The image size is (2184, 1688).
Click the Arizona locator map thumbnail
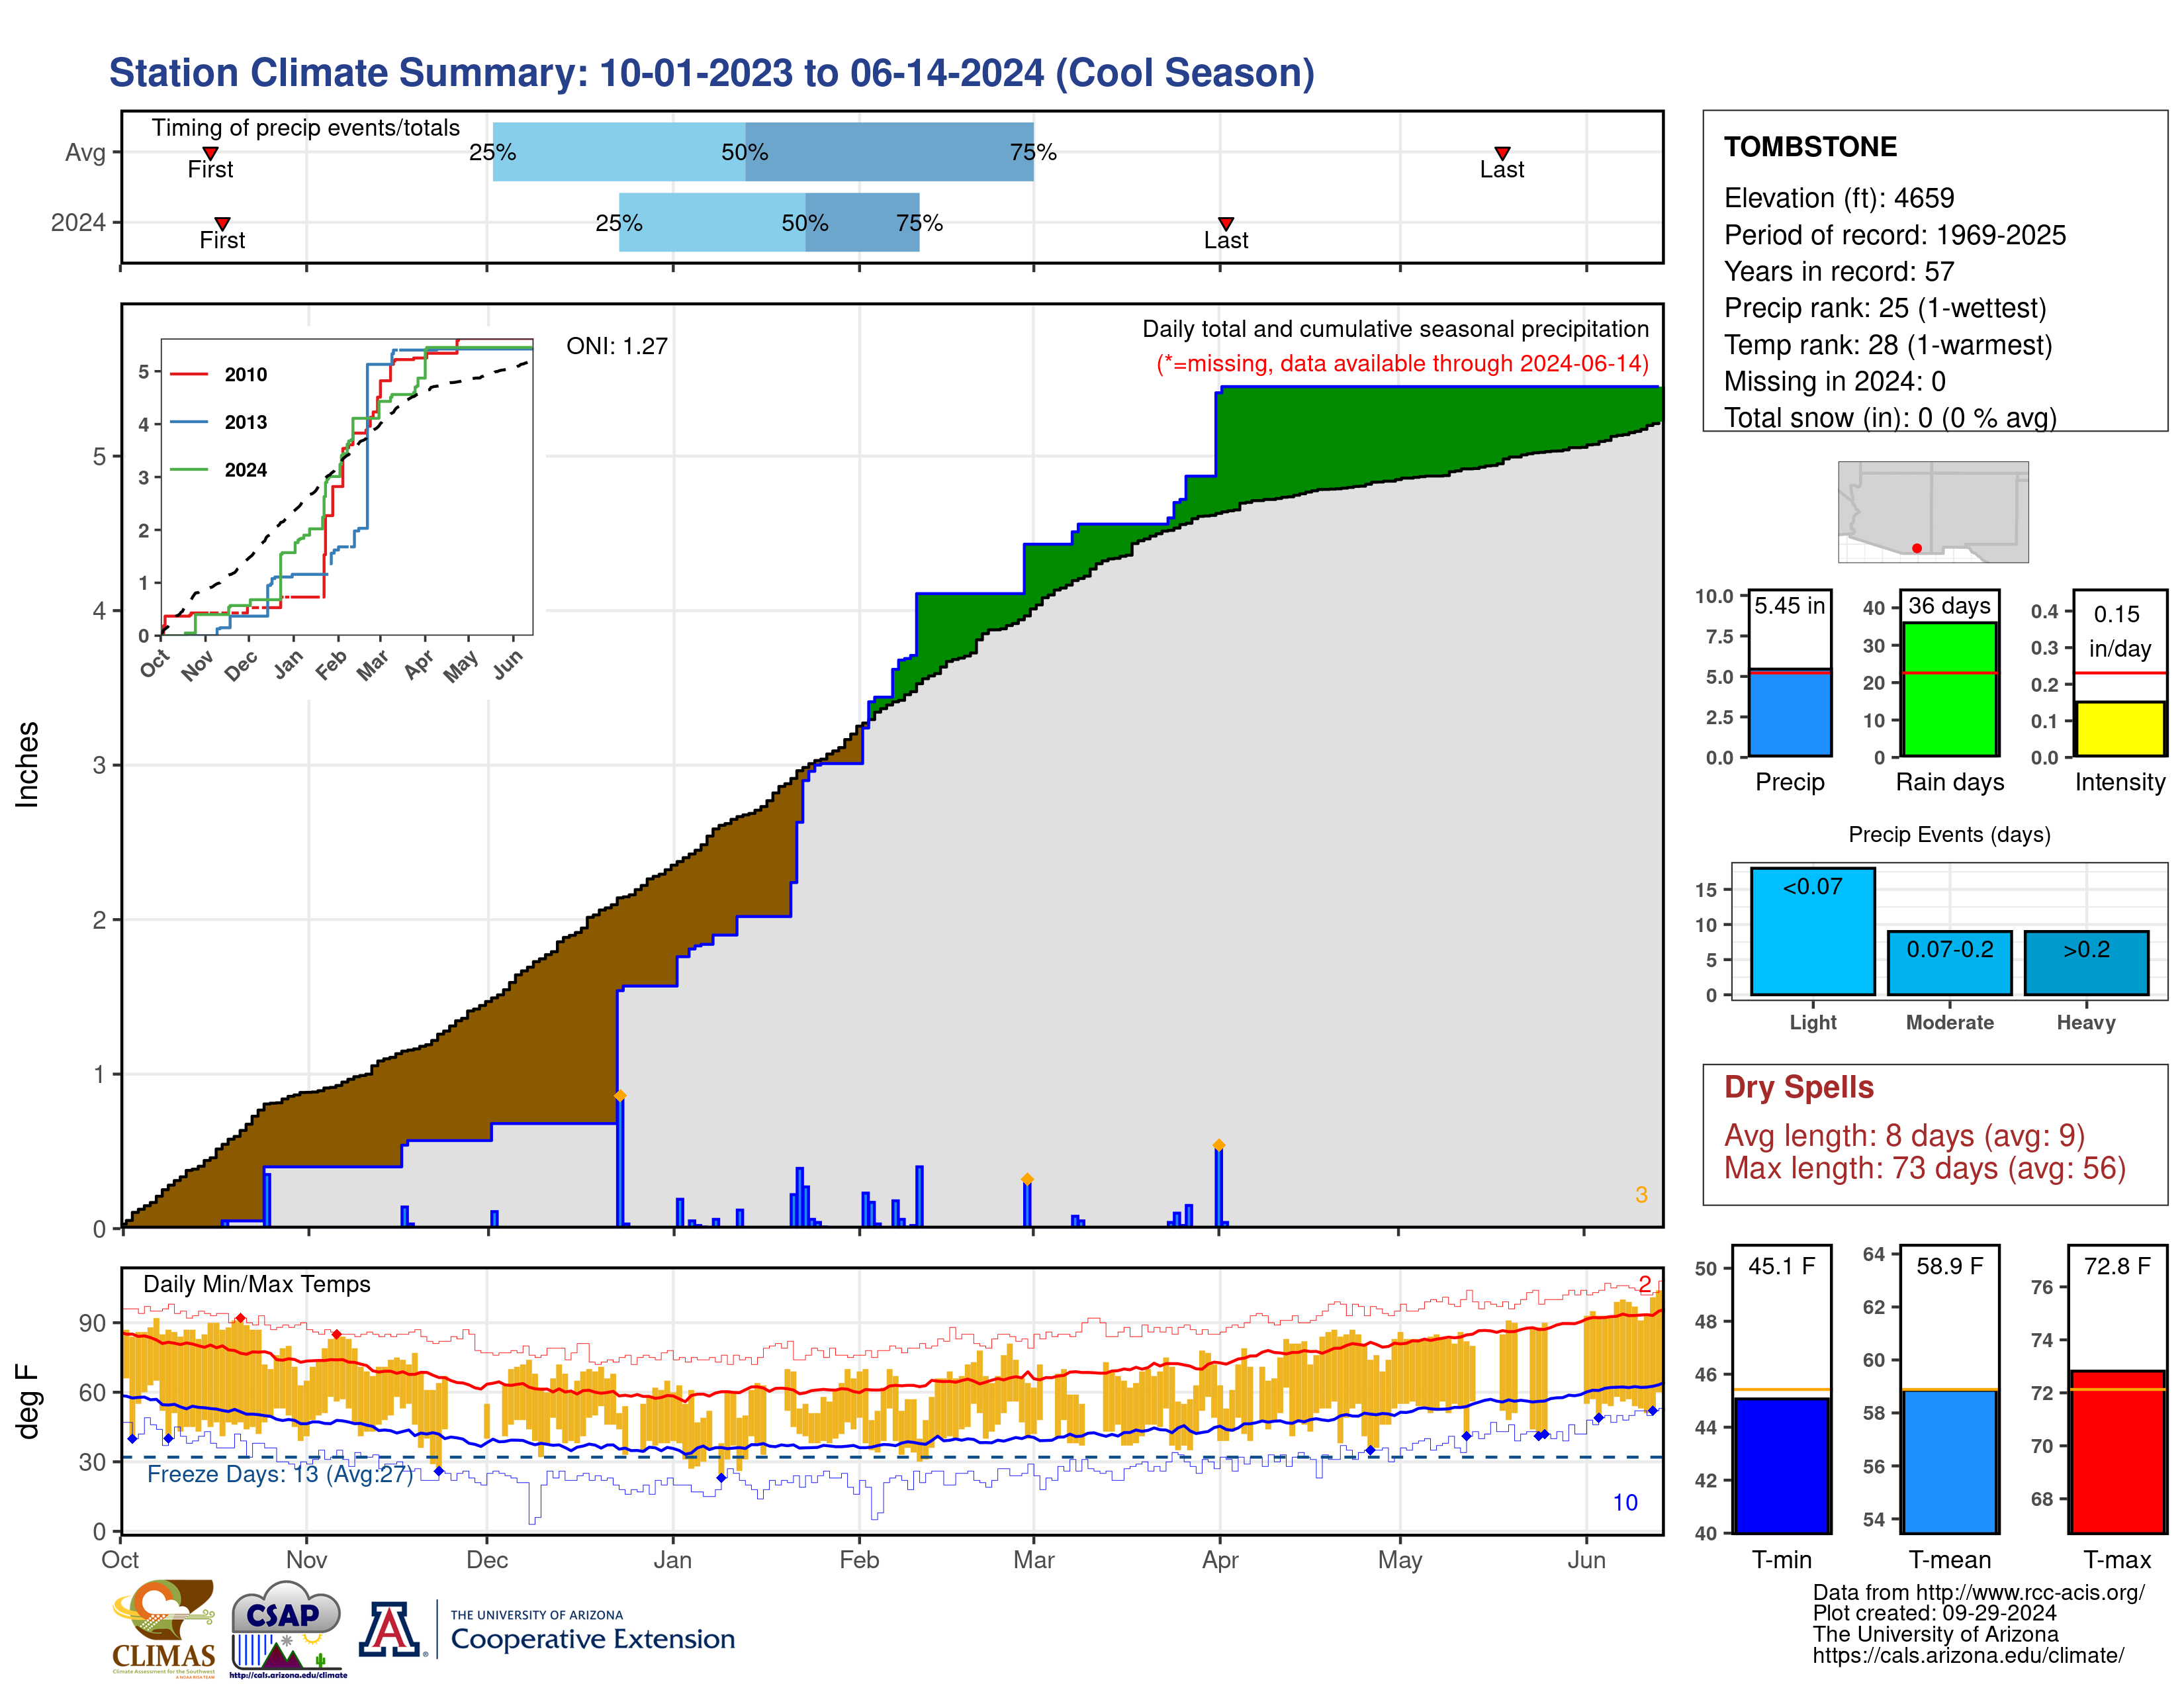(x=1933, y=512)
